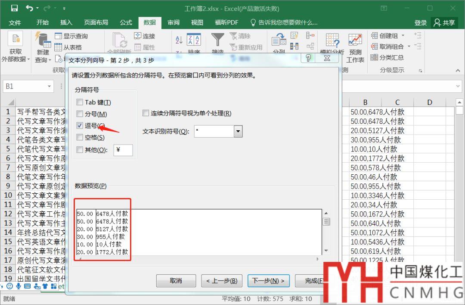
Task: Enable the 空格 (space) delimiter checkbox
Action: click(80, 137)
